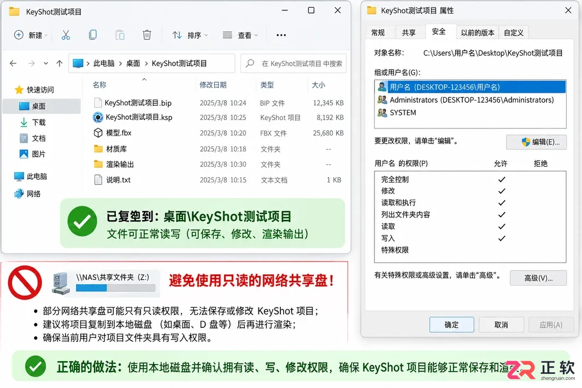Go back with the left arrow

pos(13,63)
